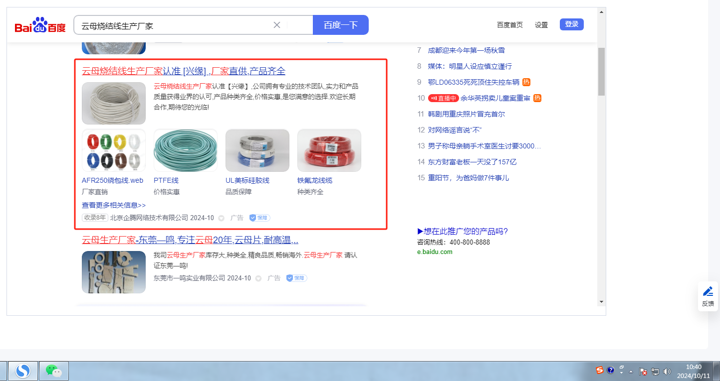Click 东莞市一鸣实业有限公司 advertiser name
The height and width of the screenshot is (381, 720).
(x=189, y=278)
